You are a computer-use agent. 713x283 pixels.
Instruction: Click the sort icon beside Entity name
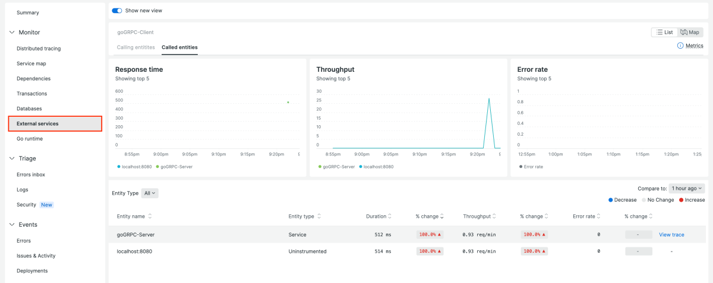tap(150, 217)
